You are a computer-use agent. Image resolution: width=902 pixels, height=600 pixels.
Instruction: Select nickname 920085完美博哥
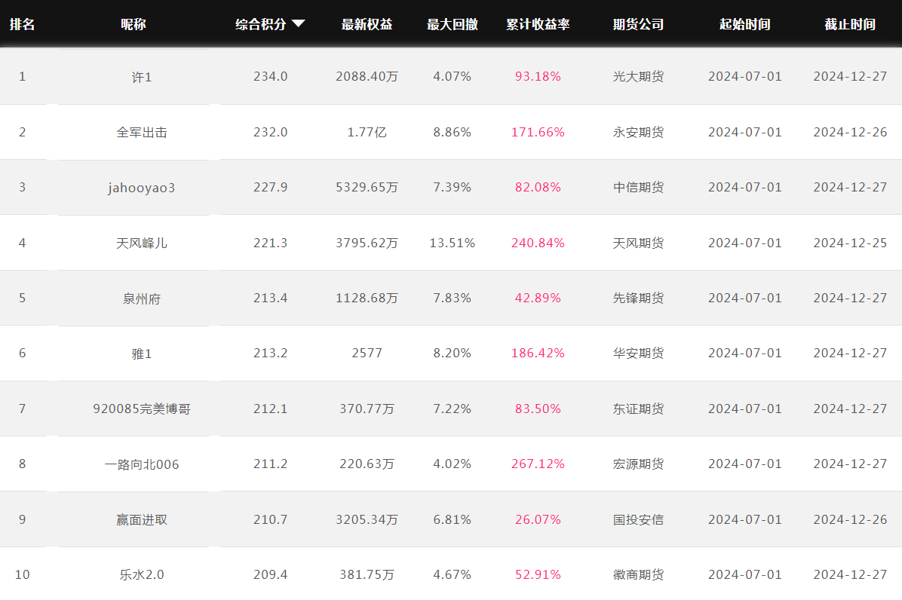tap(142, 409)
